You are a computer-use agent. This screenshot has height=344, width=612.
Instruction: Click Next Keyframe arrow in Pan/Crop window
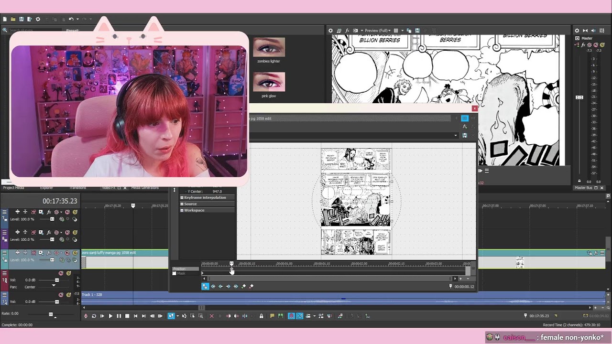click(x=228, y=286)
